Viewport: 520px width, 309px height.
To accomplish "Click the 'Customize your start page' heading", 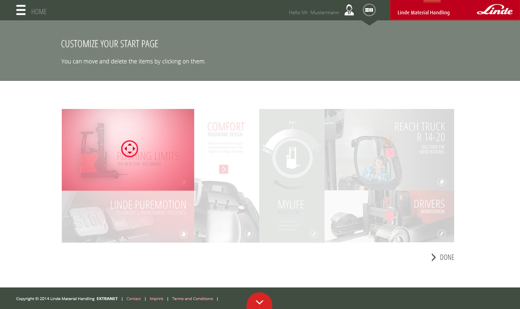I will pyautogui.click(x=110, y=44).
